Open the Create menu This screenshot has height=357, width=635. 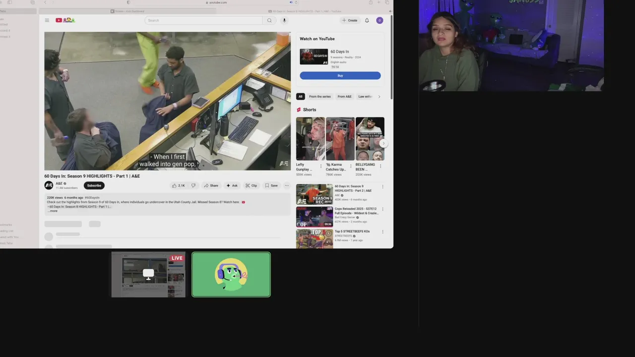[350, 20]
